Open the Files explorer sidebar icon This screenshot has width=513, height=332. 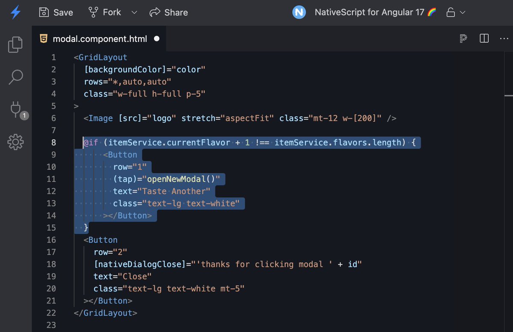click(x=16, y=44)
